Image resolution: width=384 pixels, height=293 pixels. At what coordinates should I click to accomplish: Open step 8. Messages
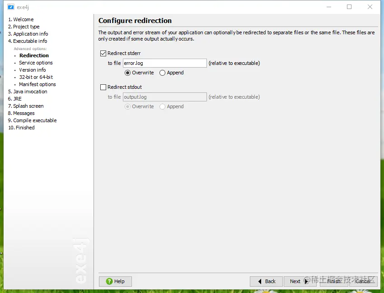(x=21, y=113)
